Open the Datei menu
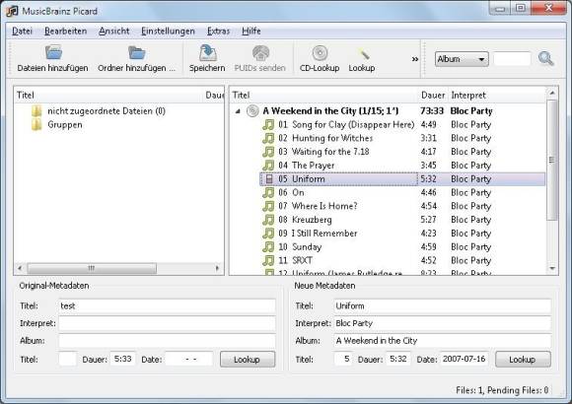The width and height of the screenshot is (572, 404). tap(22, 31)
